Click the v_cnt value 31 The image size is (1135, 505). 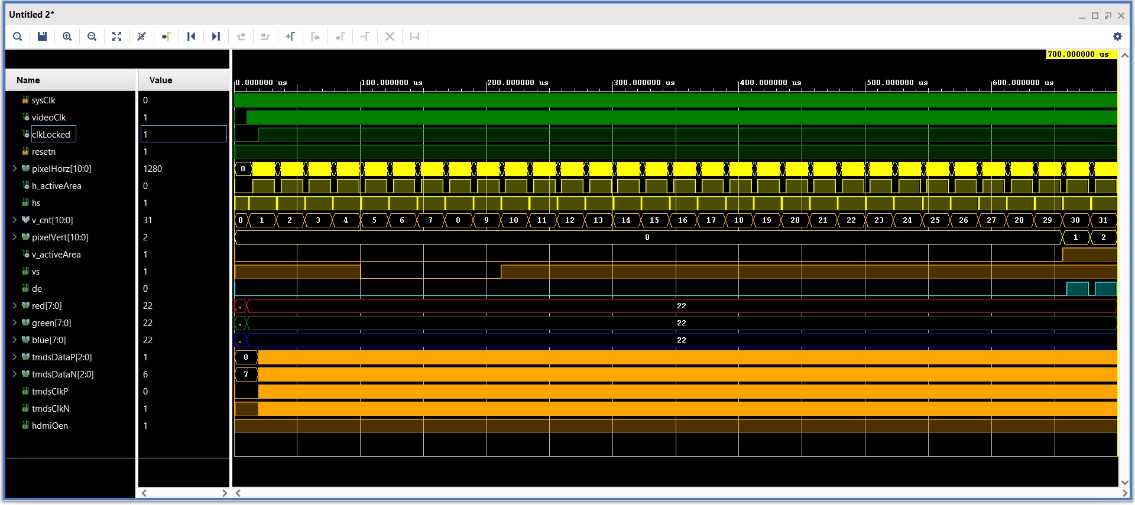coord(148,220)
